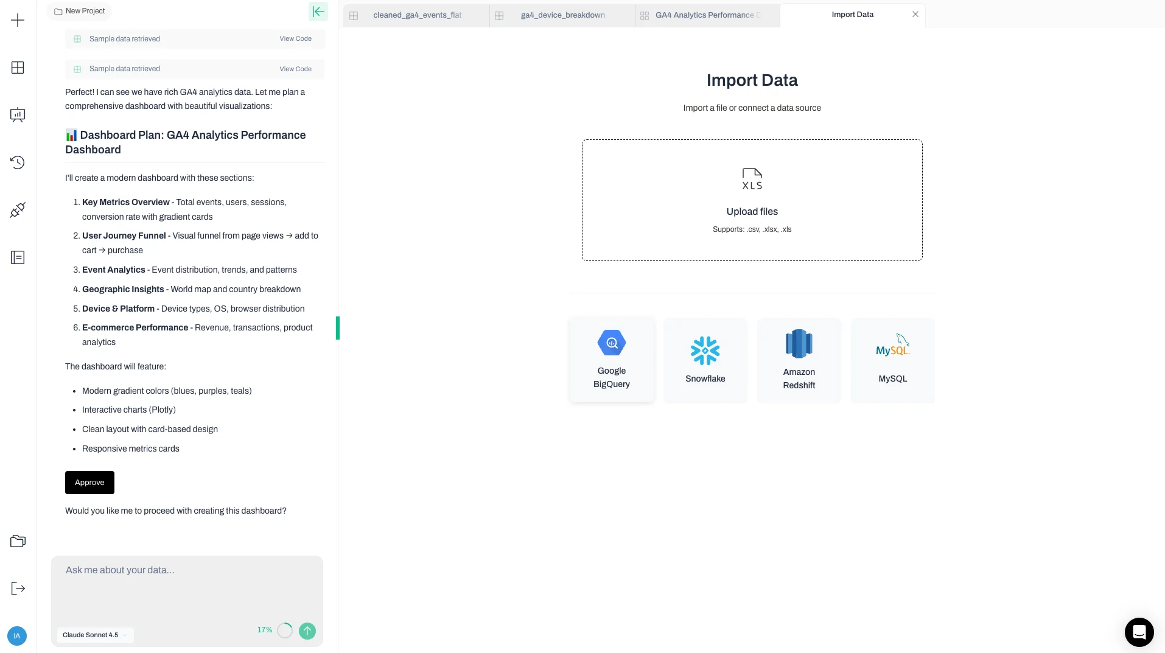The height and width of the screenshot is (653, 1165).
Task: Open View Code on second sample data row
Action: point(295,69)
